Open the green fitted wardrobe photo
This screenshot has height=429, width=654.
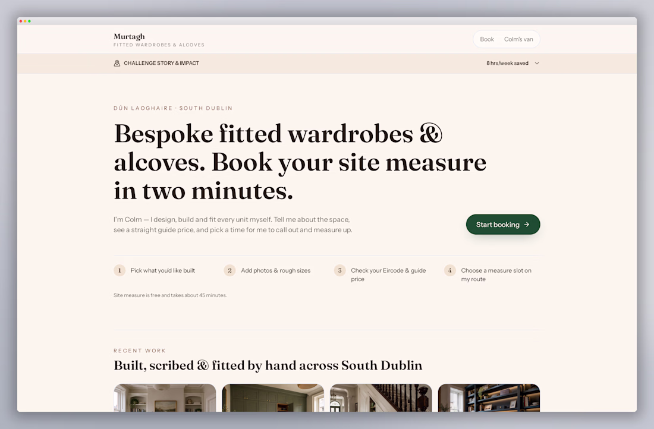point(273,398)
